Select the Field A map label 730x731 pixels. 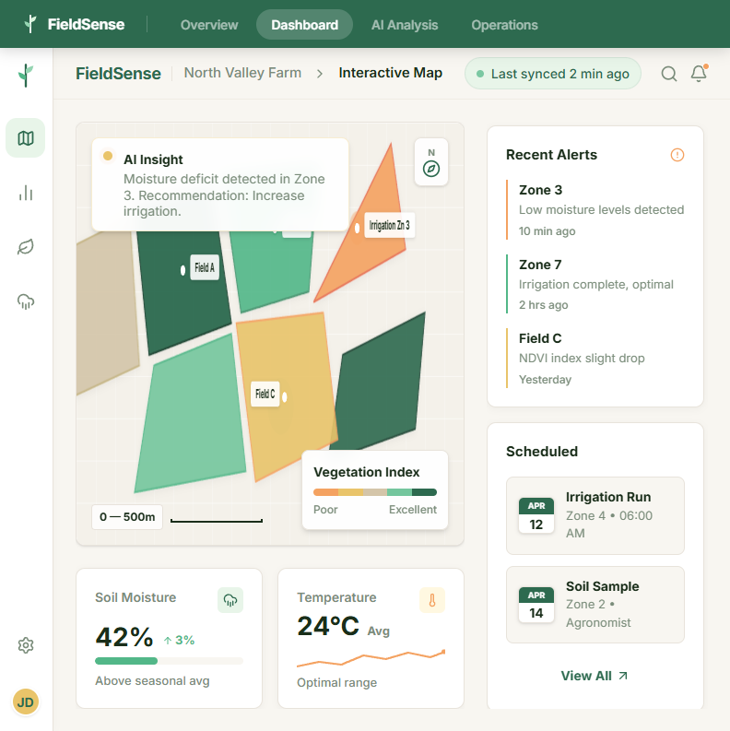click(x=204, y=268)
